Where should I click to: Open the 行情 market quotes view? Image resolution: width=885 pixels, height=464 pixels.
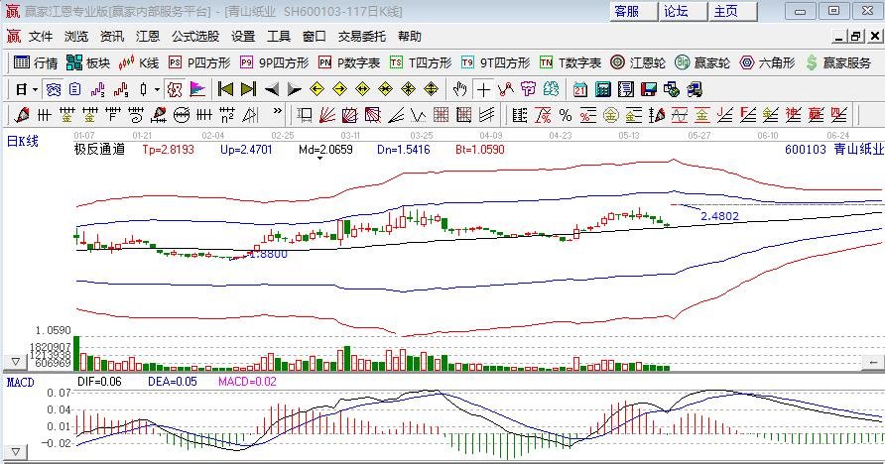(36, 62)
